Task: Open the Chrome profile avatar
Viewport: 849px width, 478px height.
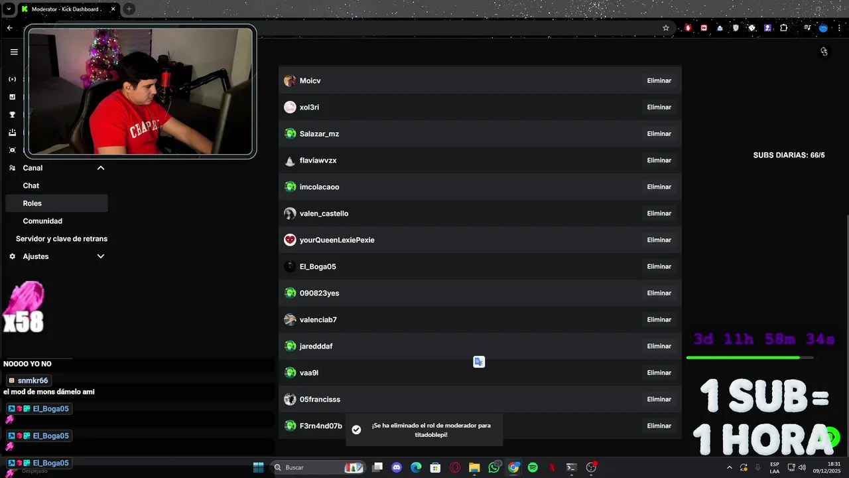Action: pos(823,28)
